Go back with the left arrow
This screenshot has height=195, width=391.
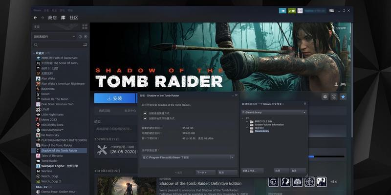click(x=35, y=18)
